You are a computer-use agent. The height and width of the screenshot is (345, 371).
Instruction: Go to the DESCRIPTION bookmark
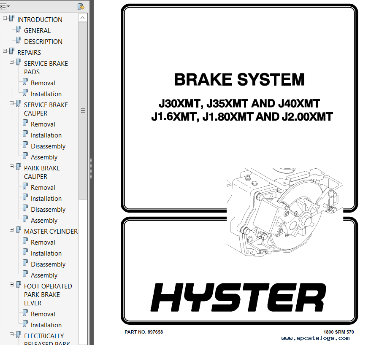point(43,42)
